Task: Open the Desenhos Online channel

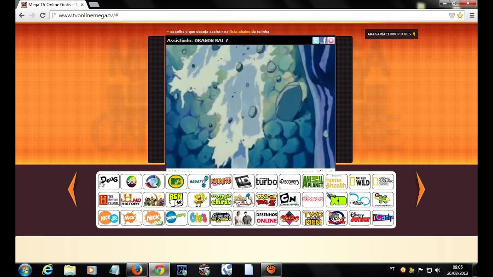Action: point(267,218)
